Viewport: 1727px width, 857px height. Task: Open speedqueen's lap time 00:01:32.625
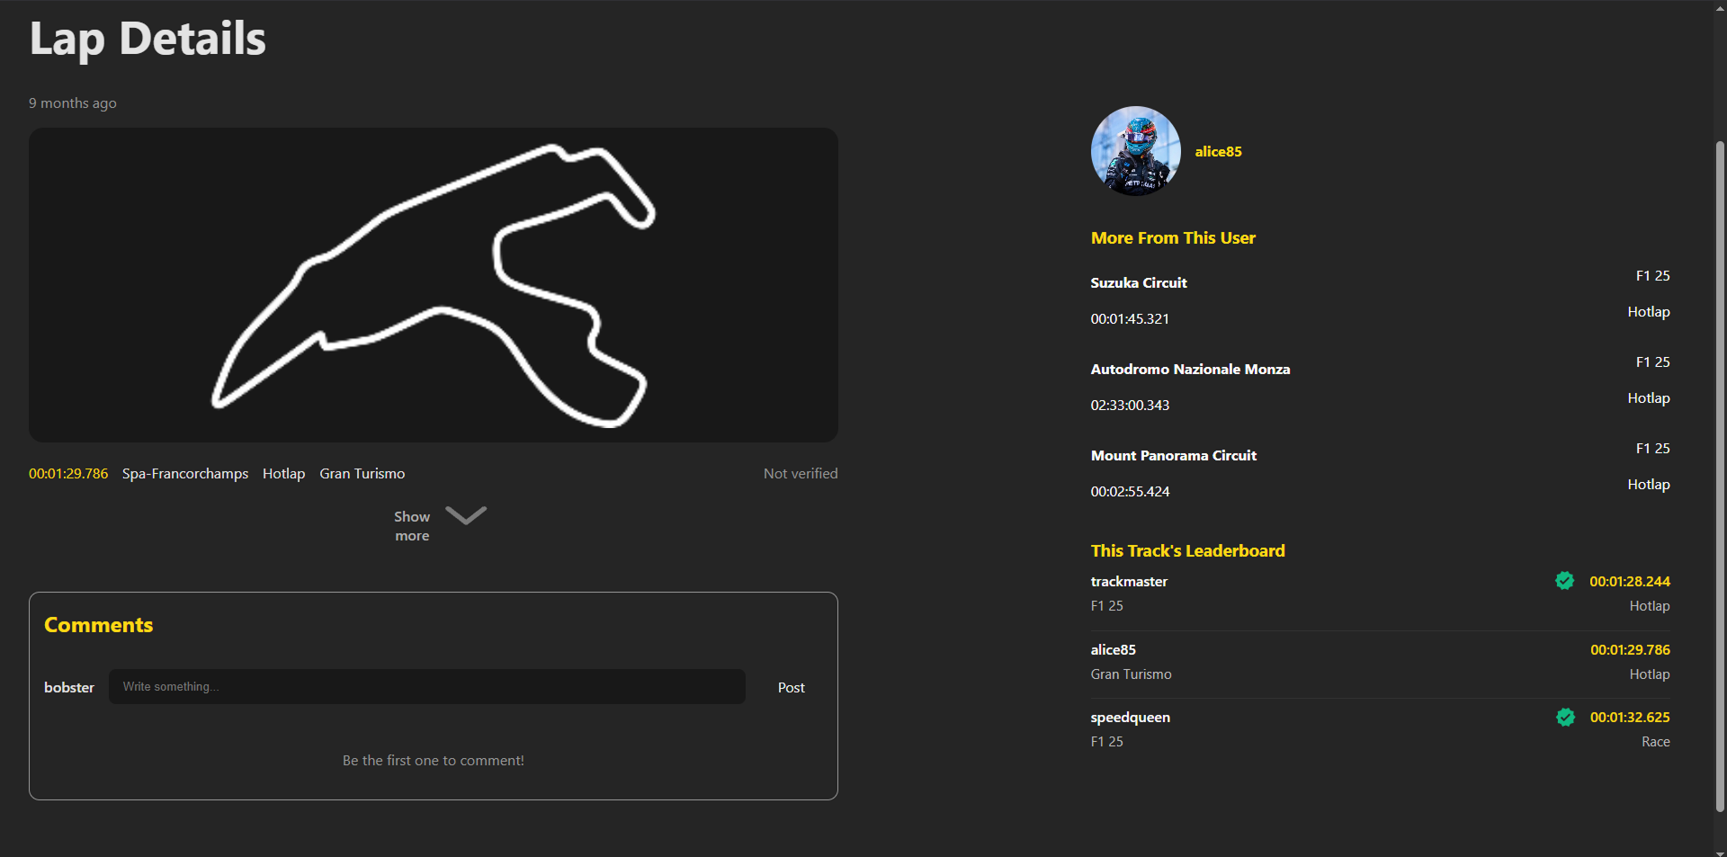click(x=1629, y=718)
